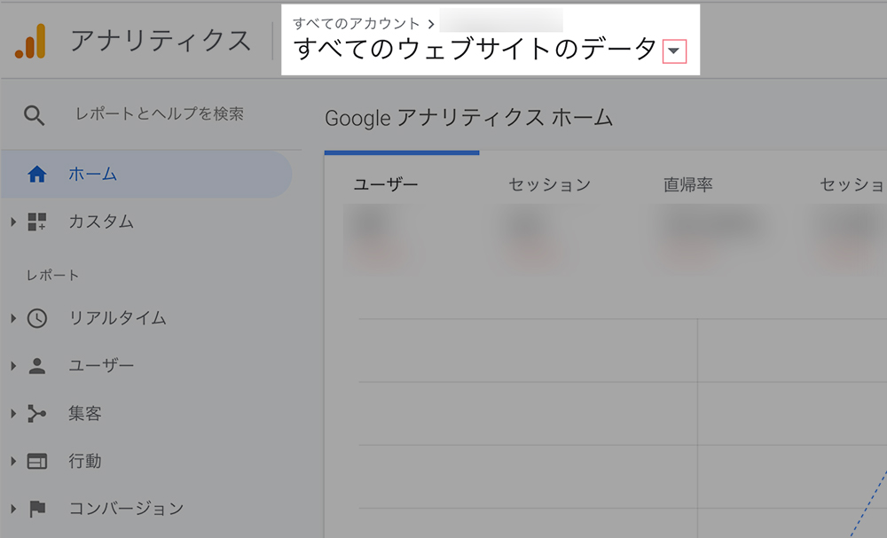
Task: Expand the 集客 report arrow
Action: point(13,414)
